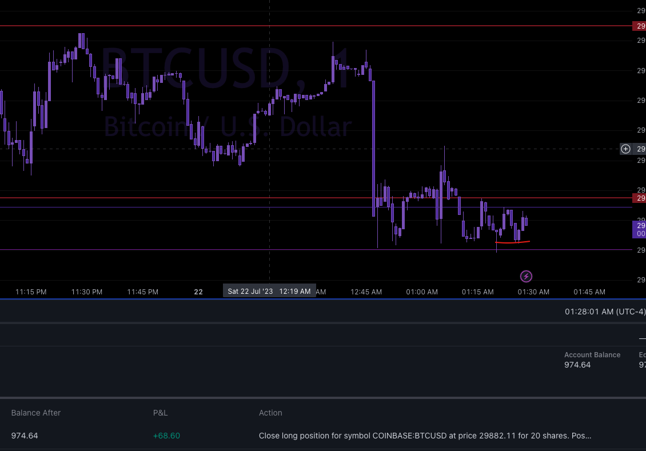The height and width of the screenshot is (451, 646).
Task: Click the plus icon on the price scale
Action: coord(625,149)
